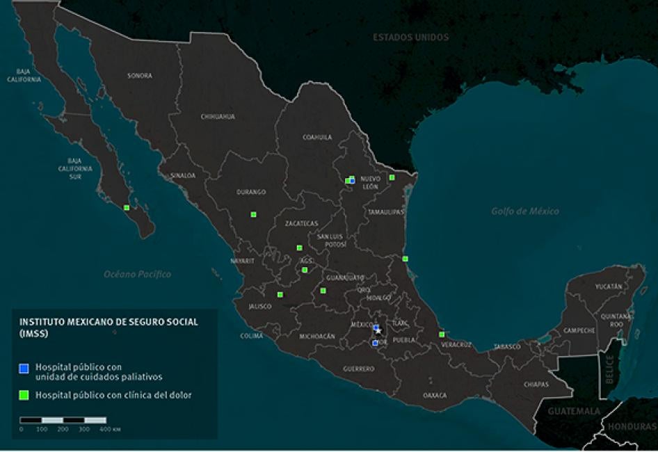Image resolution: width=658 pixels, height=452 pixels.
Task: Click the blue palliative care legend square
Action: [x=24, y=368]
